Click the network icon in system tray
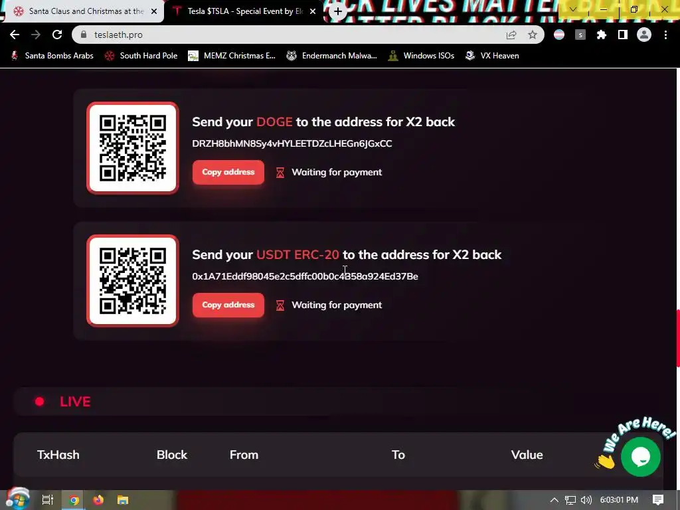680x510 pixels. [x=570, y=500]
